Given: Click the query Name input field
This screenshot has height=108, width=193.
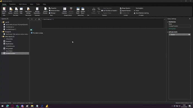Looking at the screenshot, I should tap(179, 26).
